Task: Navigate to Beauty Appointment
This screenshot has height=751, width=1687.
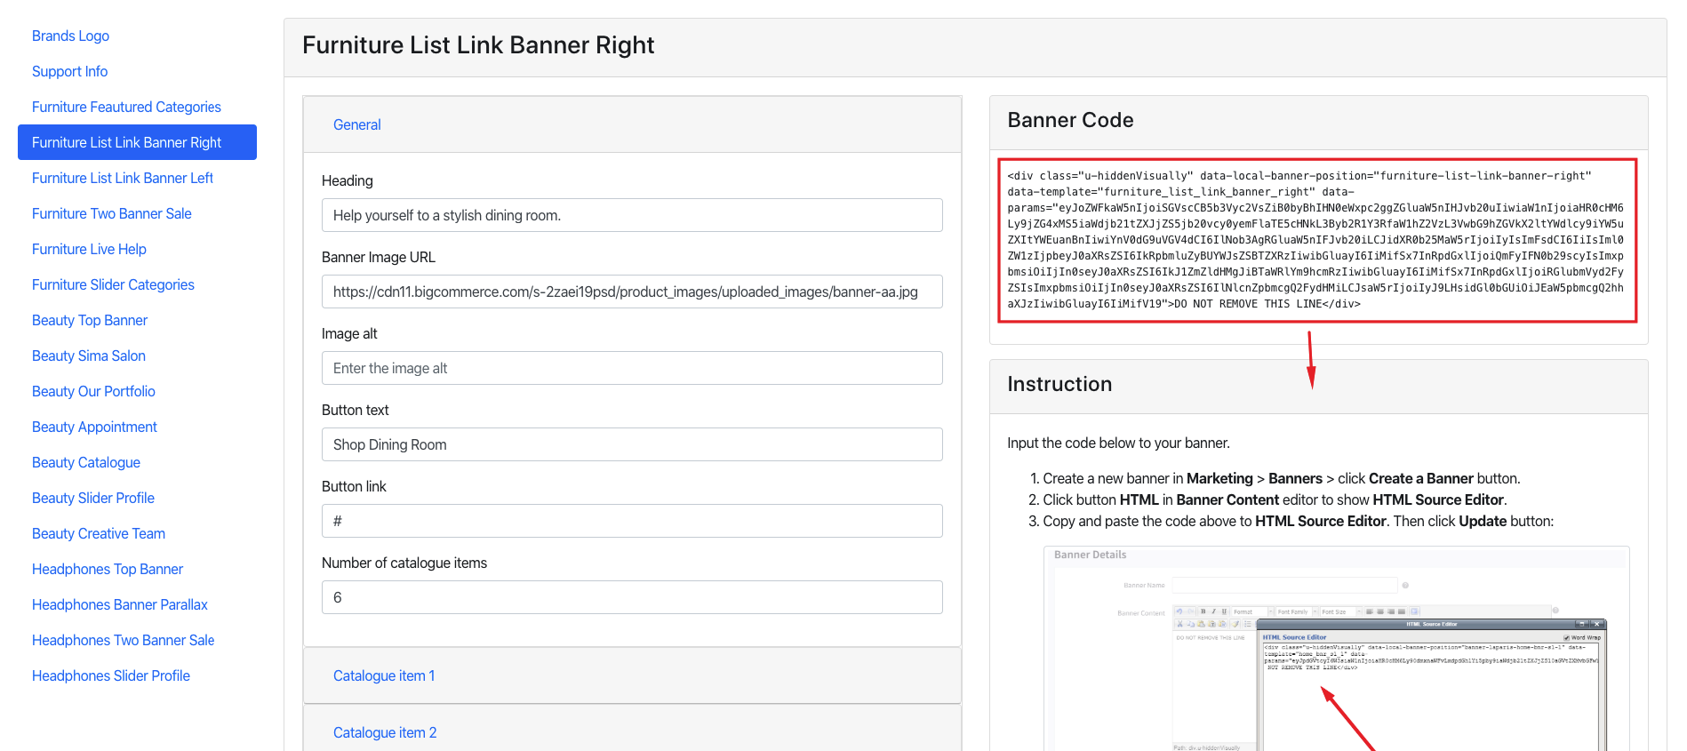Action: [x=94, y=427]
